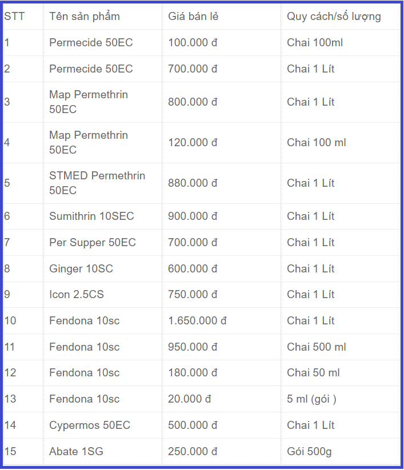Click the Icon 2.5CS product name
The width and height of the screenshot is (404, 470).
coord(77,295)
